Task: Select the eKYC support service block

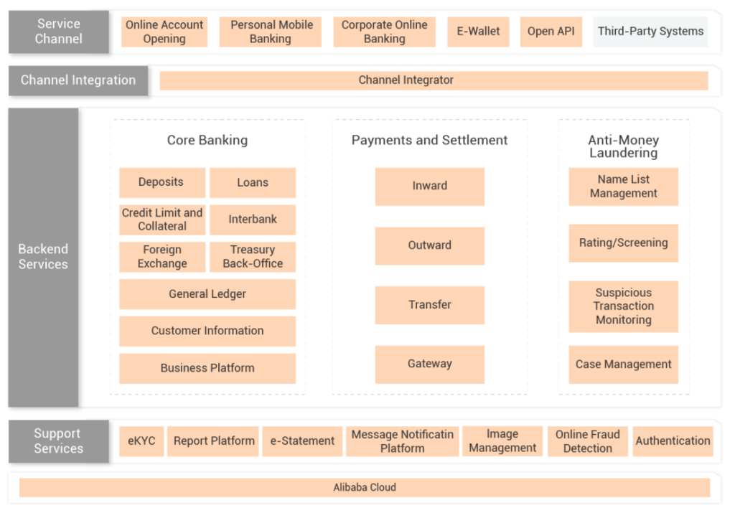Action: click(x=141, y=441)
